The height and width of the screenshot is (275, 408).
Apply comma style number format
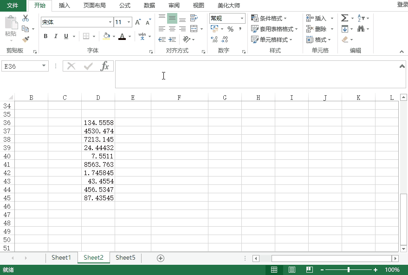coord(240,29)
